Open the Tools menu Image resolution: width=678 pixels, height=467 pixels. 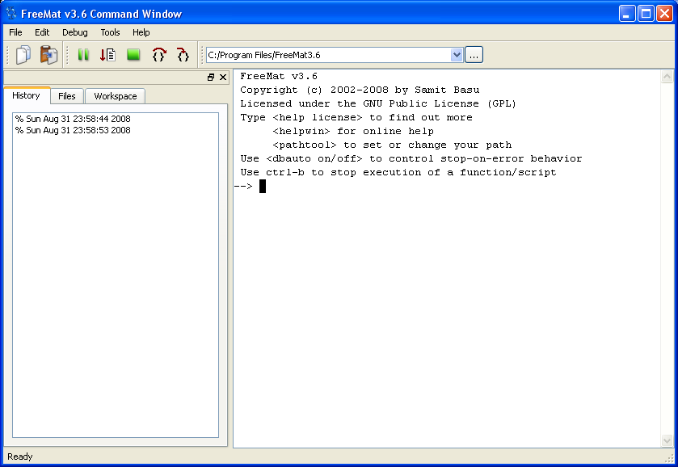pos(110,32)
